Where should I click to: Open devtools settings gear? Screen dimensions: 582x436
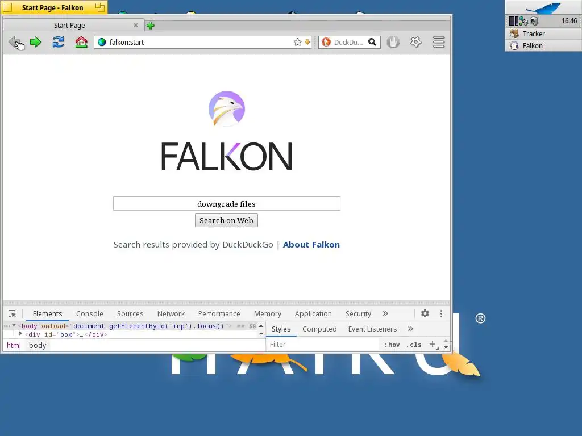click(x=425, y=313)
